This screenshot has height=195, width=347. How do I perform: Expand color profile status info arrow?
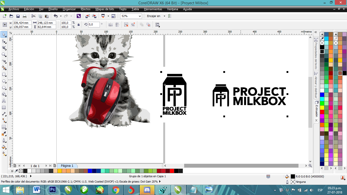tap(160, 182)
